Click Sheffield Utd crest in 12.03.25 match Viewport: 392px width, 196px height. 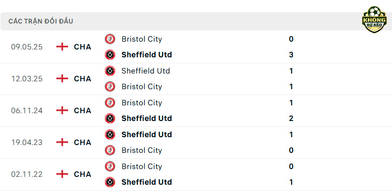pos(110,71)
